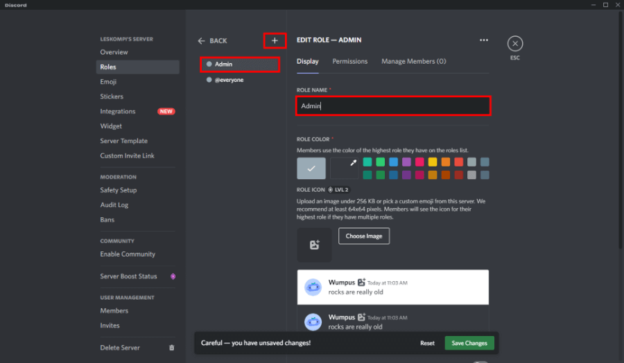Pick the teal color swatch in top row
The image size is (624, 363).
pyautogui.click(x=367, y=162)
